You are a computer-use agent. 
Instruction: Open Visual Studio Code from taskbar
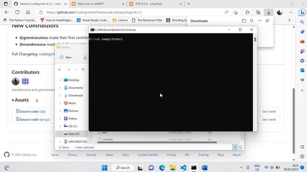[x=183, y=168]
